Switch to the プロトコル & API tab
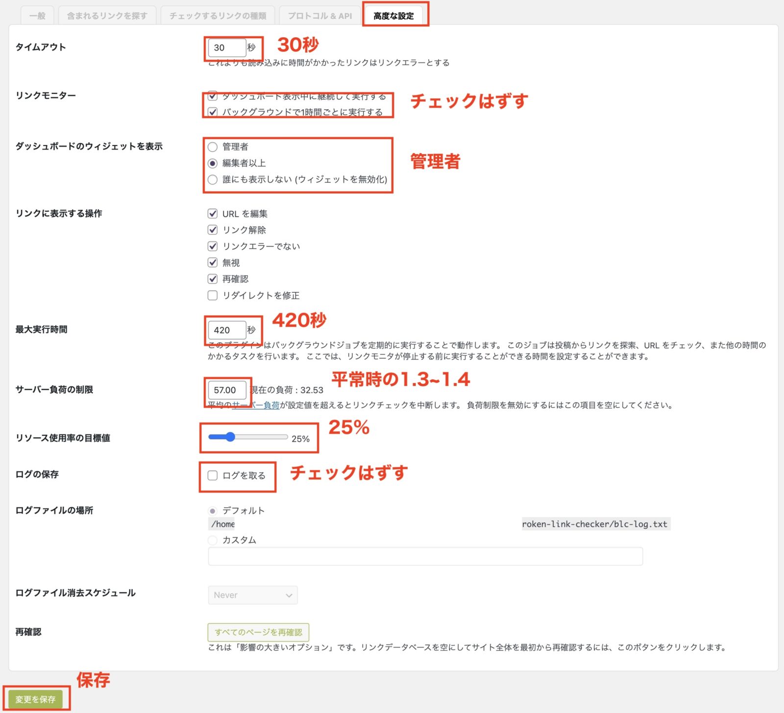 pos(319,16)
